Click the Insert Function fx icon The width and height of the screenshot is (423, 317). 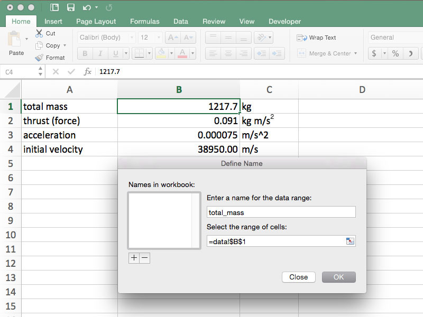coord(88,71)
